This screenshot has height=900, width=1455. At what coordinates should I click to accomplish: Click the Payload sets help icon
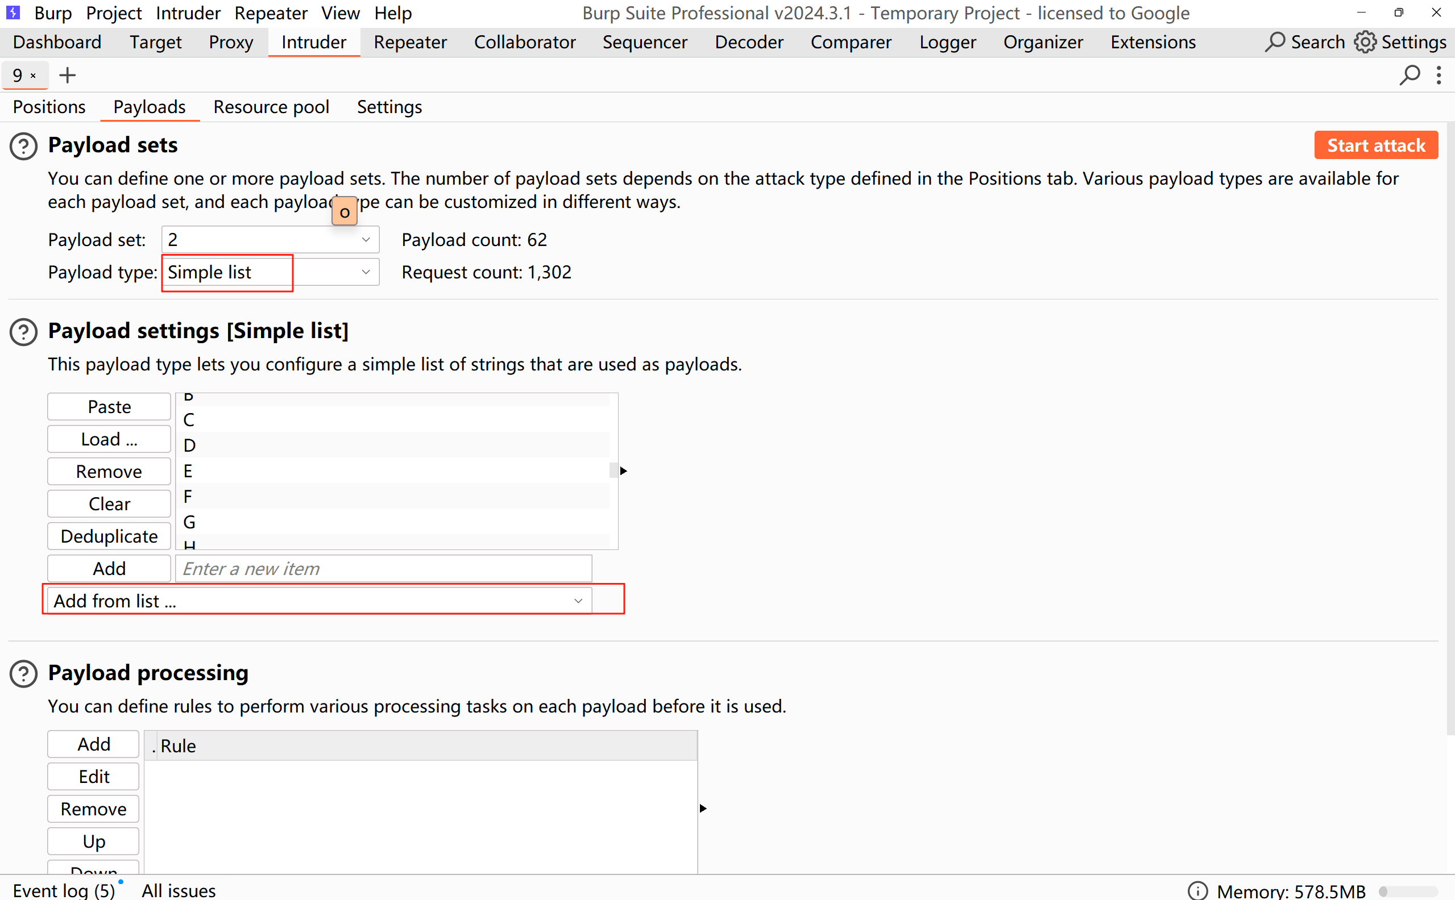[24, 147]
